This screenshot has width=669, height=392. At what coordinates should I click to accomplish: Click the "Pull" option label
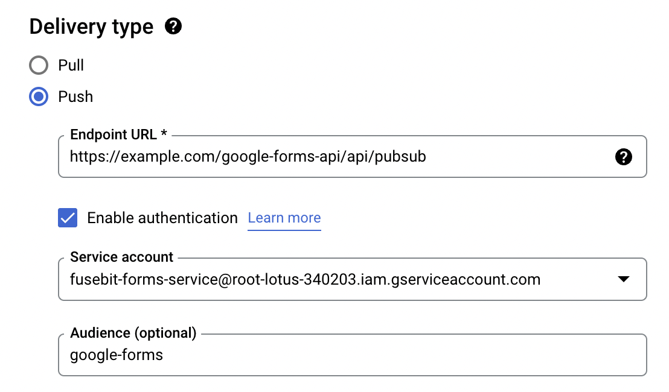pyautogui.click(x=71, y=65)
